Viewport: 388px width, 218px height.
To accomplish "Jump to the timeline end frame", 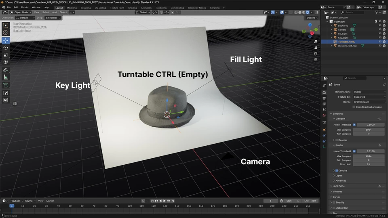I will pos(173,201).
